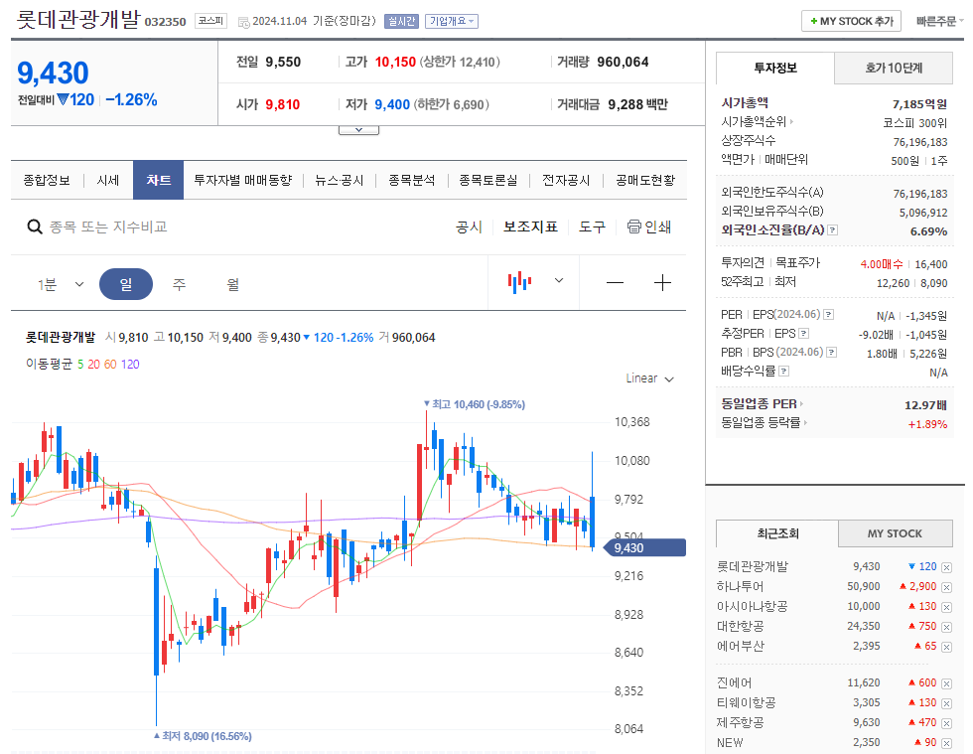This screenshot has height=754, width=973.
Task: Select the 최근조회 tab
Action: click(777, 533)
